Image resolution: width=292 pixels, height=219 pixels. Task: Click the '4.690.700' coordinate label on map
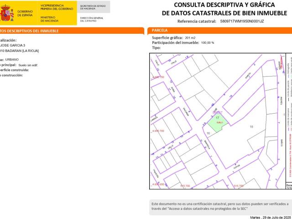[158, 131]
